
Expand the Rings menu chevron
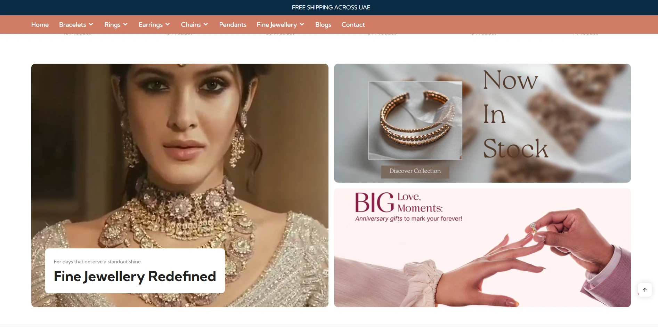(x=125, y=24)
